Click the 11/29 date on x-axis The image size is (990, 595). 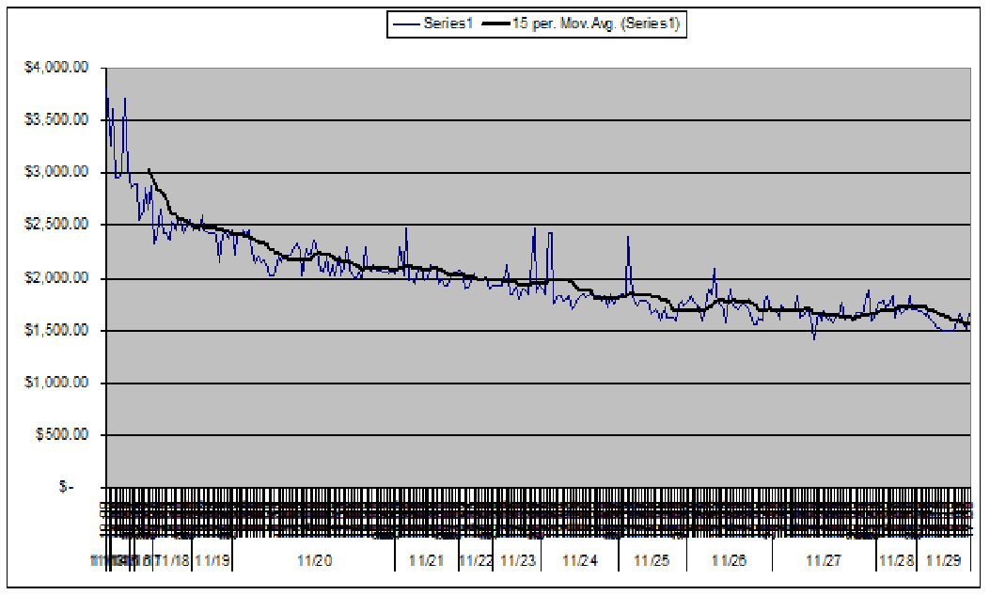point(943,560)
